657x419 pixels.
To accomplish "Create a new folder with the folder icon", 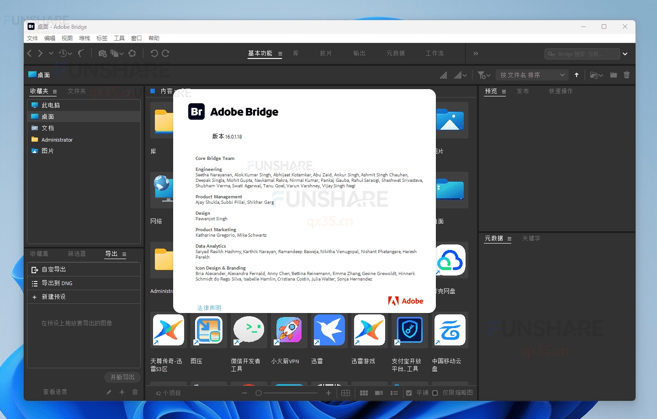I will click(613, 74).
